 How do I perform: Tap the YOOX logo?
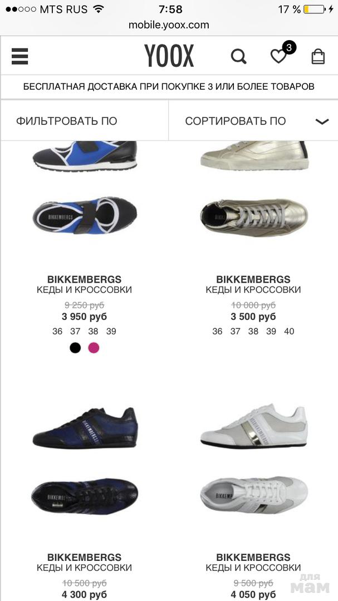point(169,56)
